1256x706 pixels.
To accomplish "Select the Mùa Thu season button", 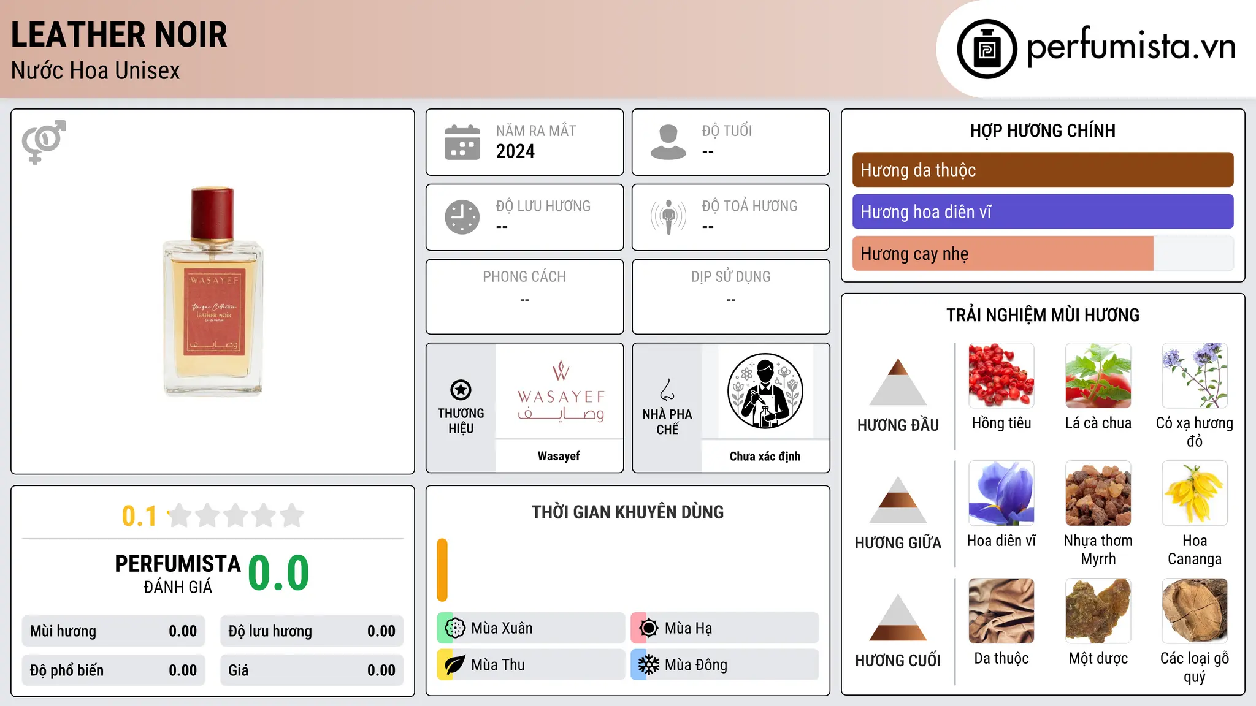I will point(531,665).
